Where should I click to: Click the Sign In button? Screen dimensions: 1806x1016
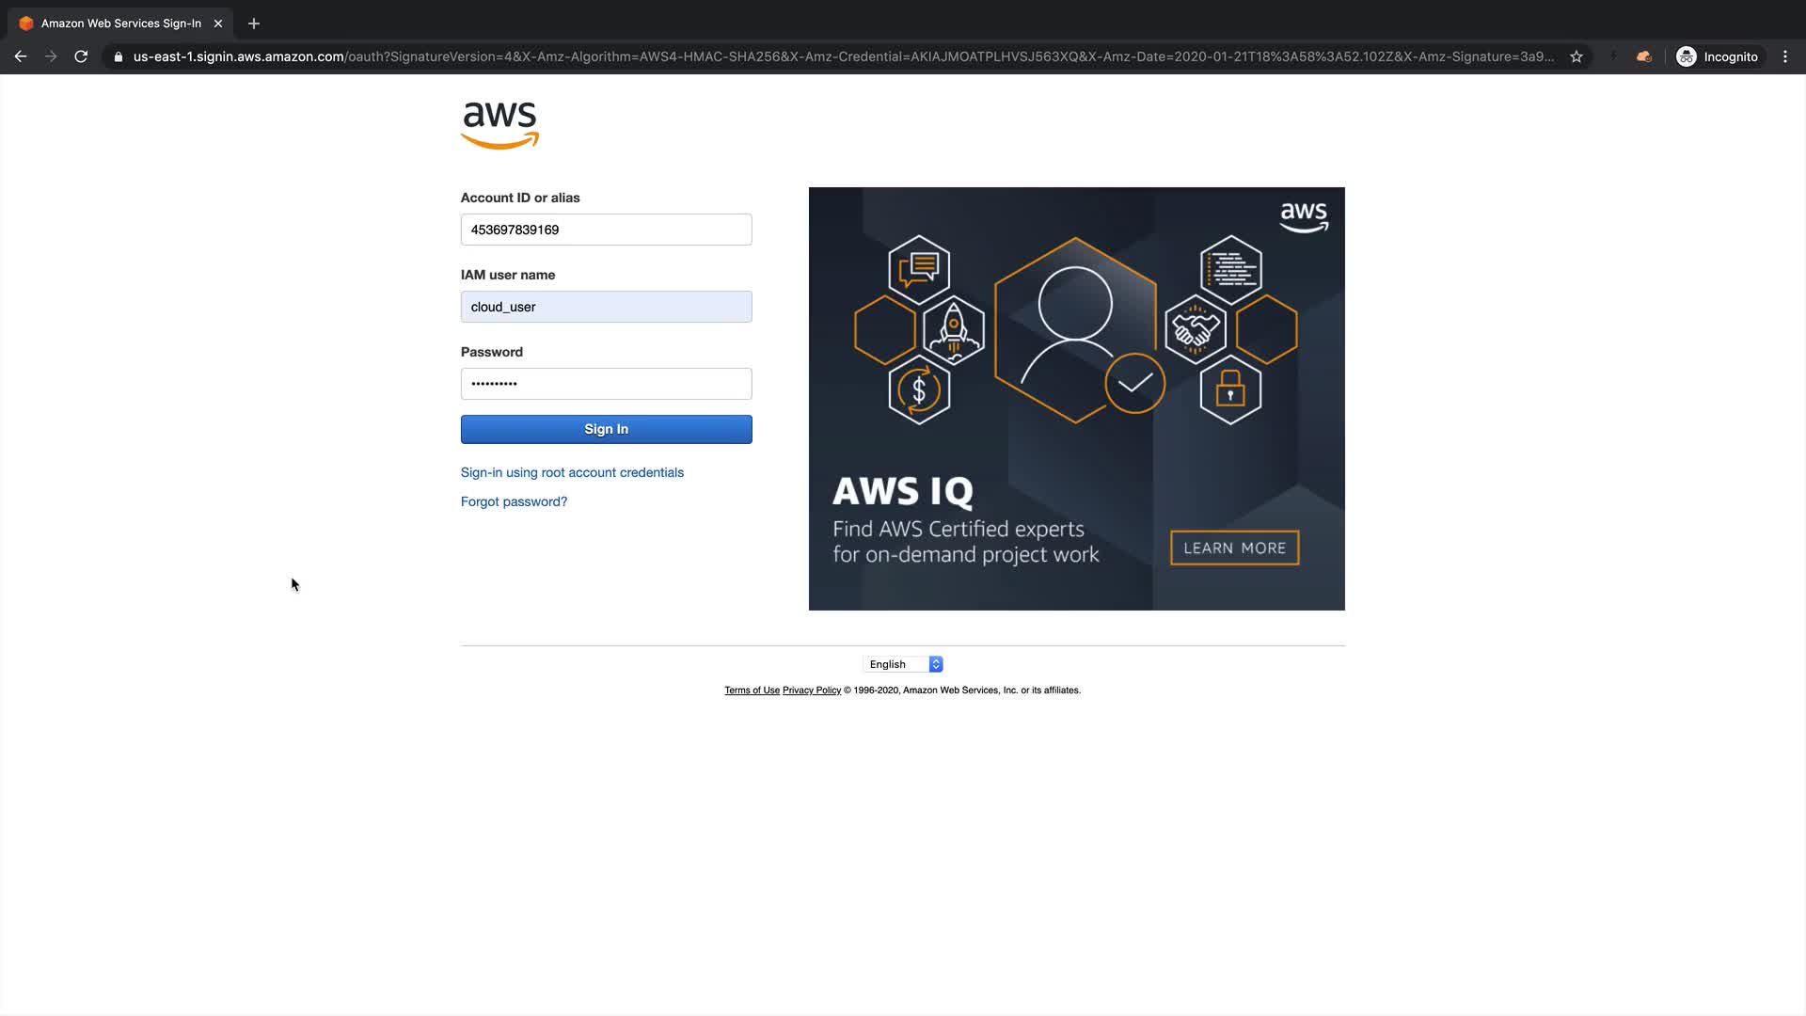point(607,429)
